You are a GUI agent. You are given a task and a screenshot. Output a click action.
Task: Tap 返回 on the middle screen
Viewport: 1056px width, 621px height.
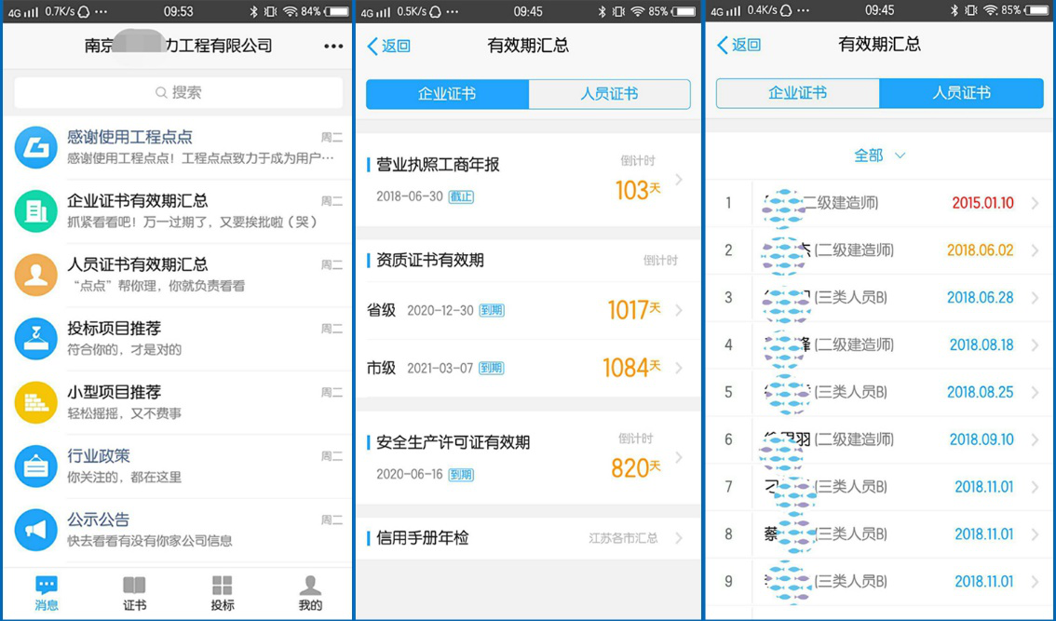pyautogui.click(x=388, y=46)
